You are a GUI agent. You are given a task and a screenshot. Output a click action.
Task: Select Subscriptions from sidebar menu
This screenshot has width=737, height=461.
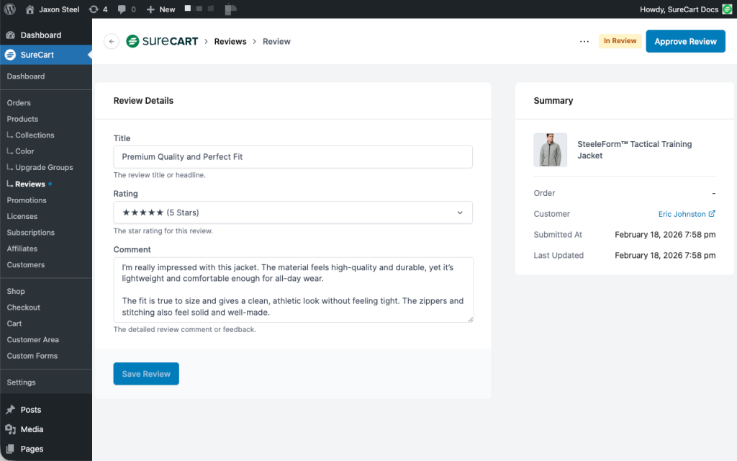[30, 233]
